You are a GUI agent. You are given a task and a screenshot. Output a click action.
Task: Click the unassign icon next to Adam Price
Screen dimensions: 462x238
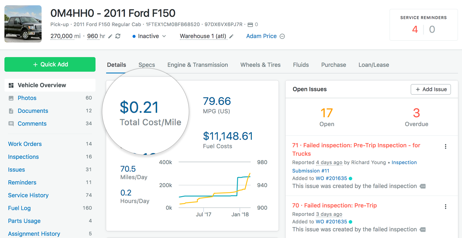[x=282, y=36]
